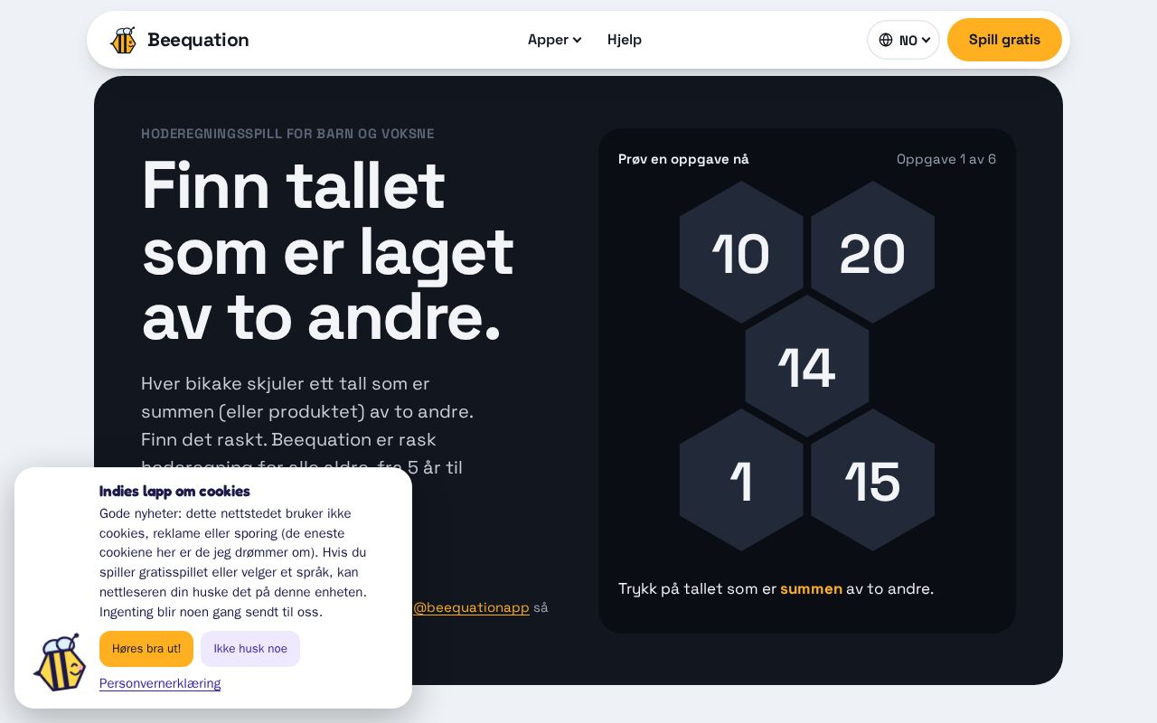Screen dimensions: 1157x723
Task: Pick the hexagon showing 15
Action: pyautogui.click(x=872, y=480)
